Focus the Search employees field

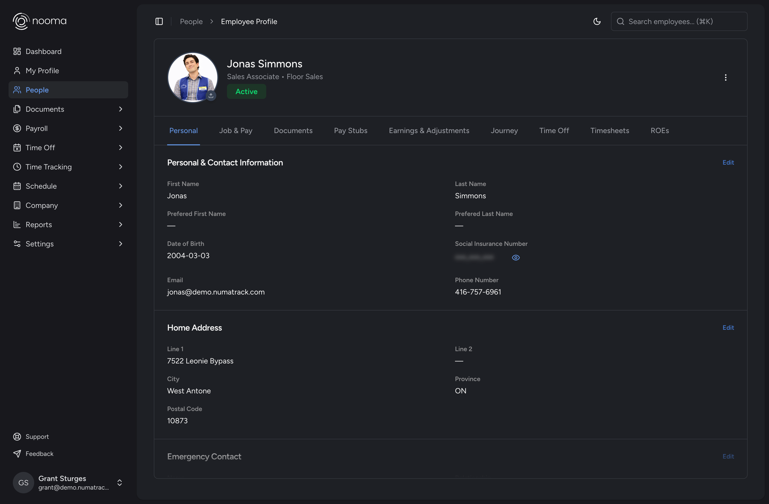pos(679,21)
